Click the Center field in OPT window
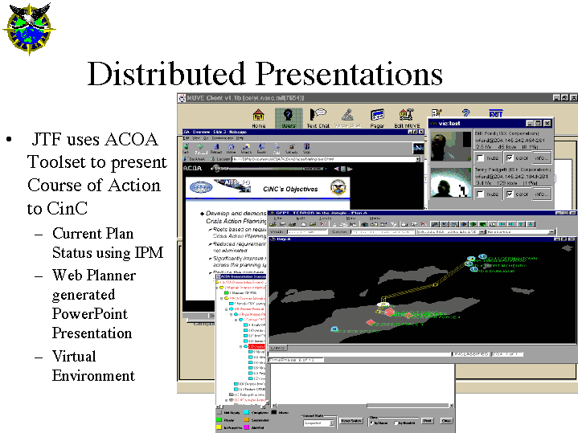This screenshot has height=433, width=578. [x=383, y=232]
